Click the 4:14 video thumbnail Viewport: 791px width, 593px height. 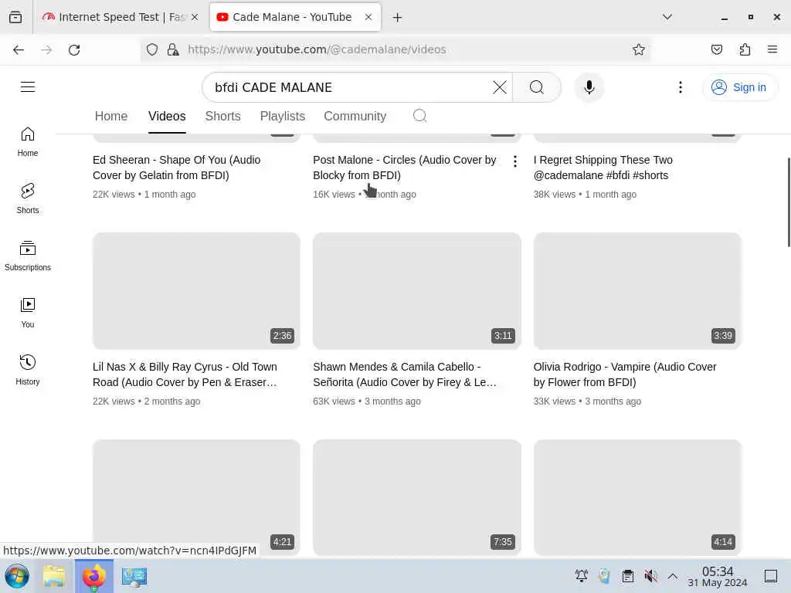(x=637, y=498)
